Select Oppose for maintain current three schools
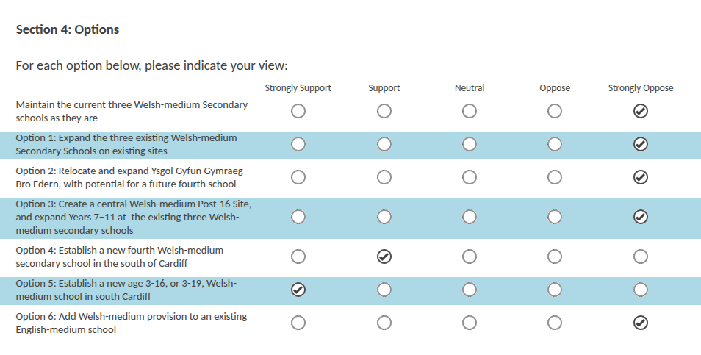 tap(555, 111)
